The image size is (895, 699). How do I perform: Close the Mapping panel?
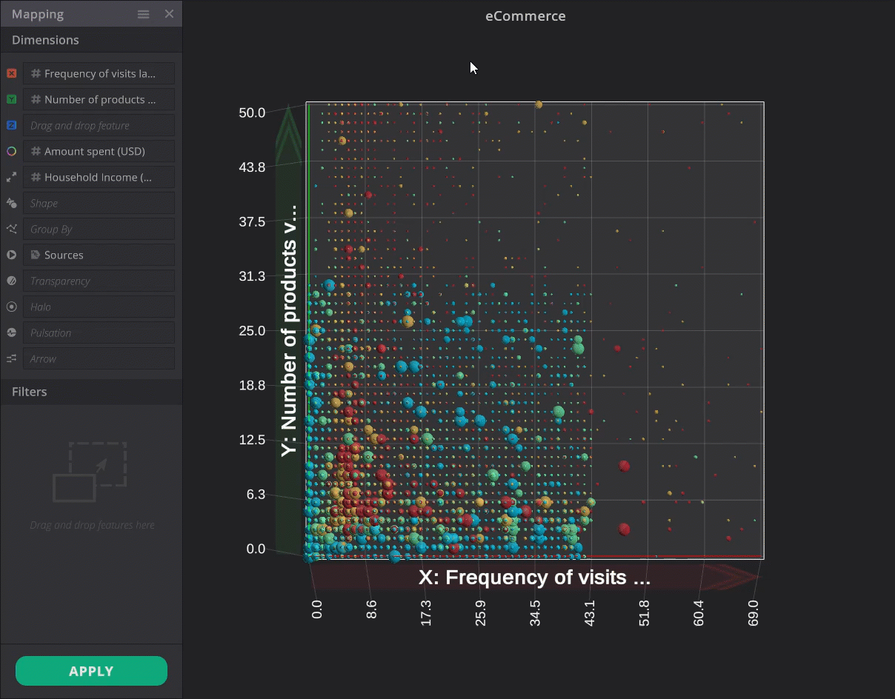pos(169,14)
